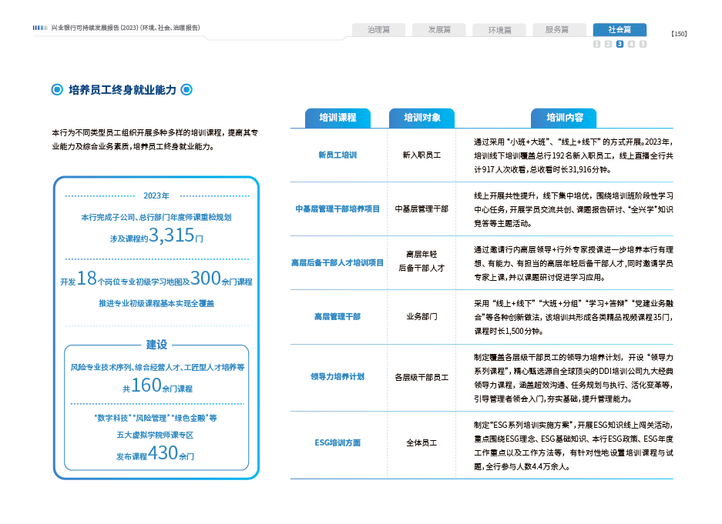This screenshot has height=524, width=722.
Task: Click the circle icon right of 培养员工终身就业能力
Action: pos(186,90)
